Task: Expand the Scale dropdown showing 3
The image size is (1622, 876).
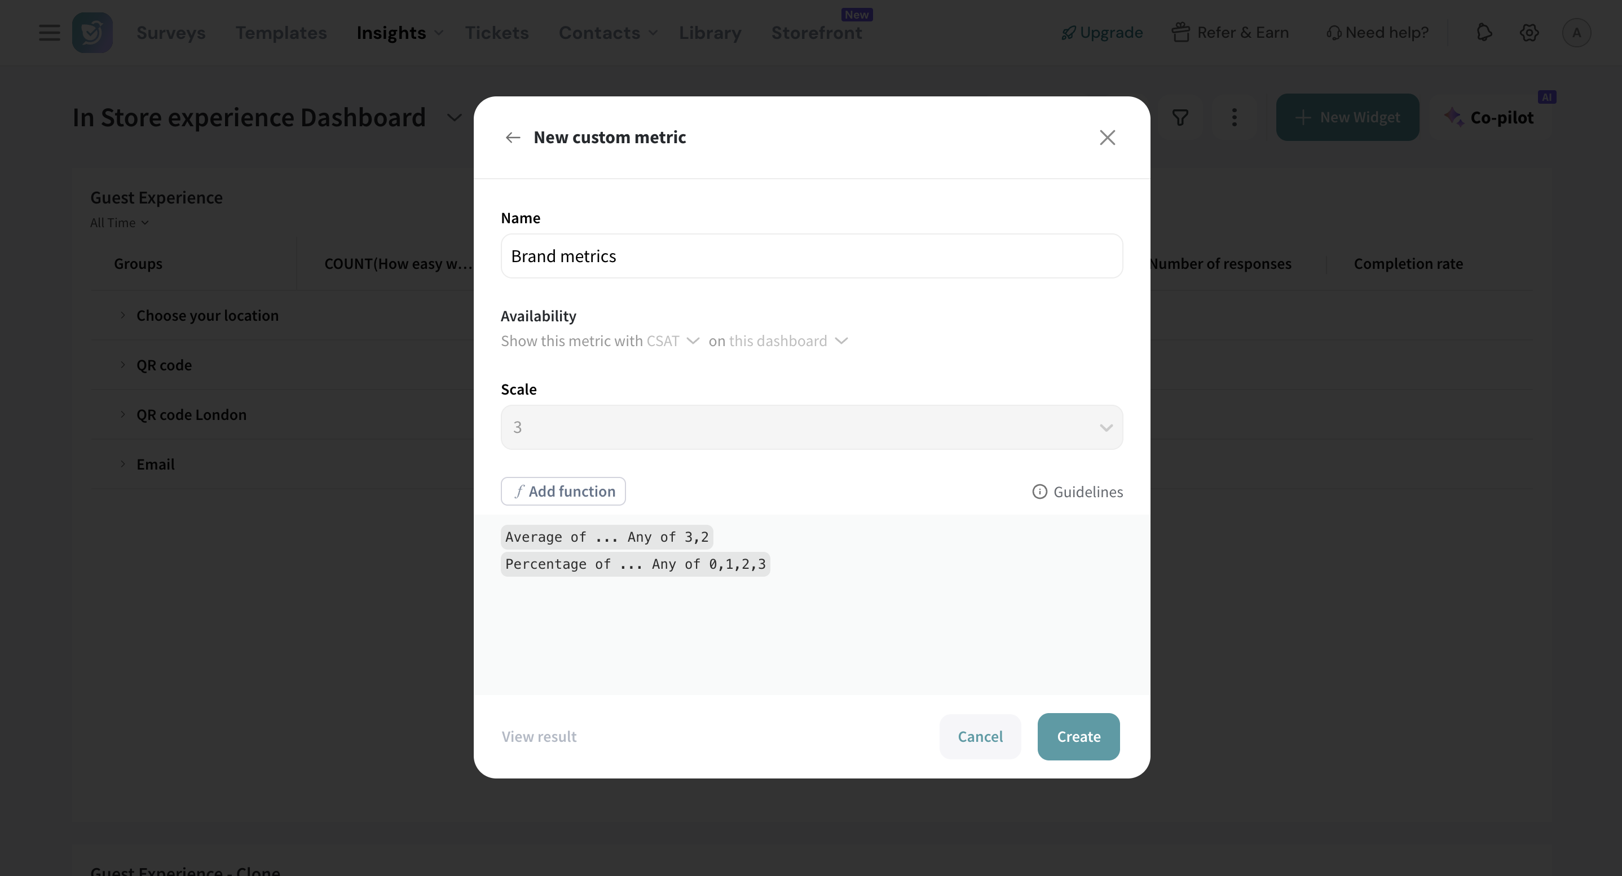Action: pyautogui.click(x=811, y=427)
